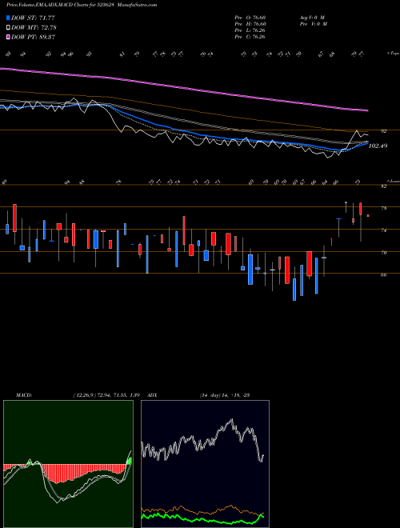Click the 66 axis label on candlestick chart

point(383,274)
